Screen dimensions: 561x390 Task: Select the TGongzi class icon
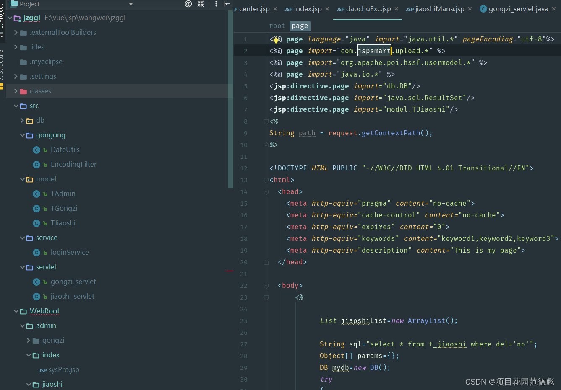point(37,209)
